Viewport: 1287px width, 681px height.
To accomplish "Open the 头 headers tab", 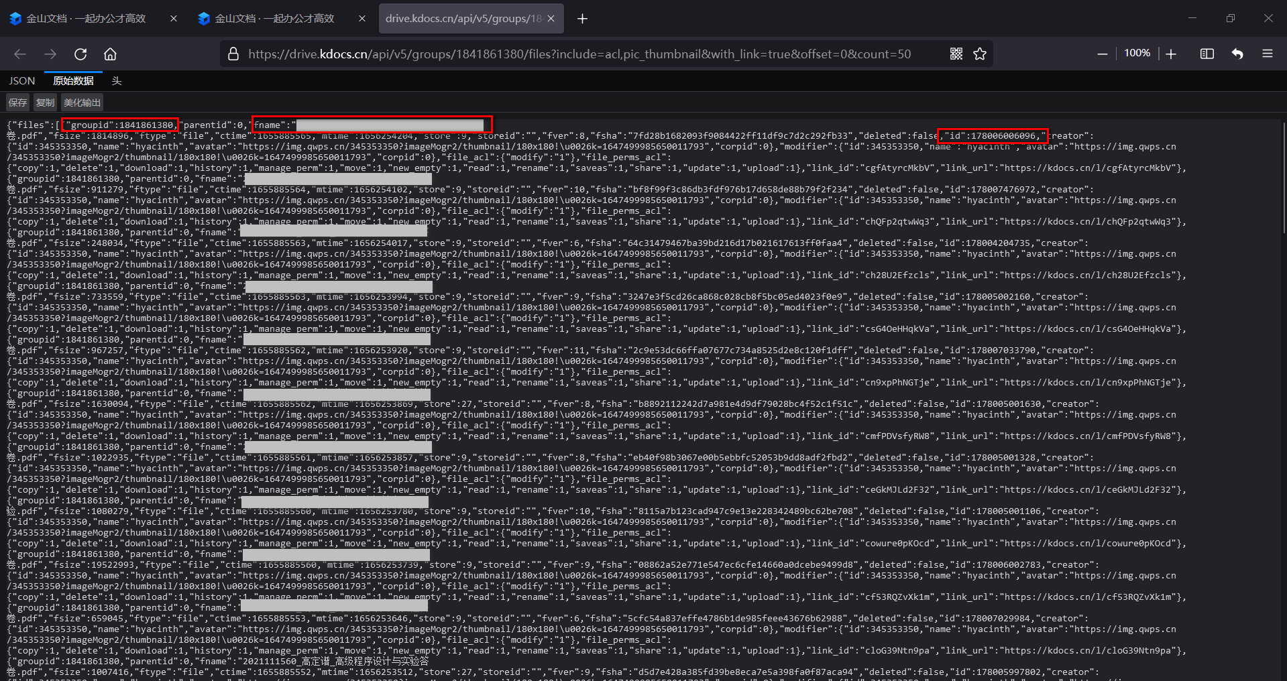I will coord(116,81).
